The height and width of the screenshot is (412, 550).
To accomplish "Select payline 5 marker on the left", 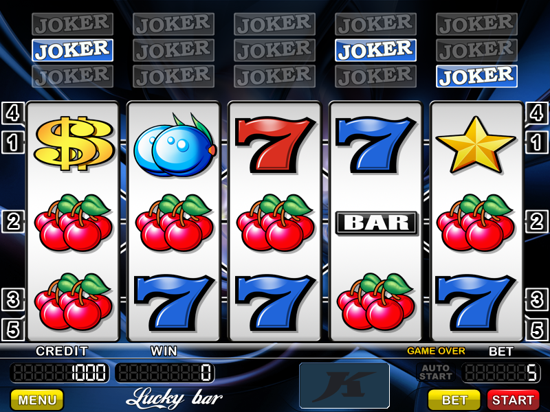I will pos(13,330).
